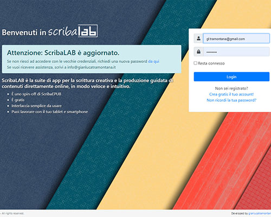Click the È gratis bullet item
This screenshot has height=217, width=271.
click(18, 100)
